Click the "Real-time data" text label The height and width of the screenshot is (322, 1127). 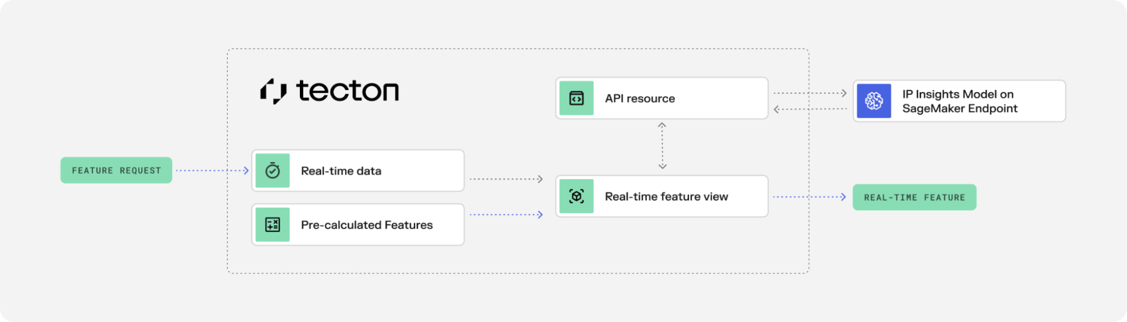tap(341, 171)
